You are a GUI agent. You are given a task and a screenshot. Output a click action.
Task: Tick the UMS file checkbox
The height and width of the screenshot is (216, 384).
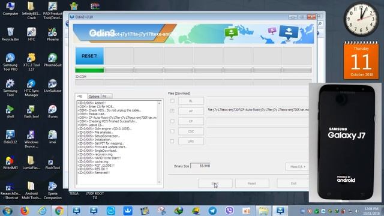click(x=172, y=142)
